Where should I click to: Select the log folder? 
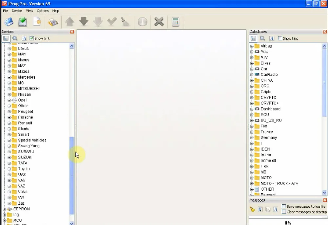(16, 215)
